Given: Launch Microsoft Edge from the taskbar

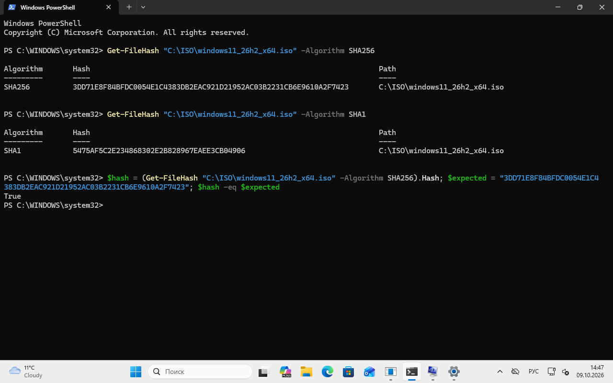Looking at the screenshot, I should 328,372.
